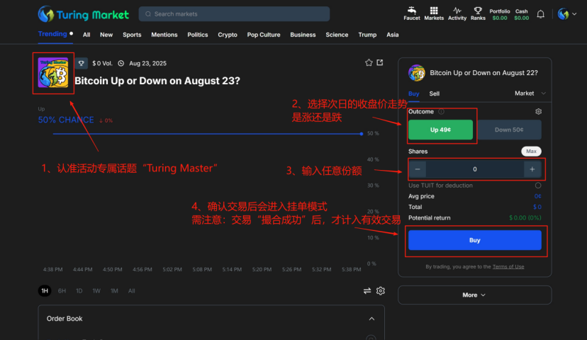Click the blue Buy button
This screenshot has width=587, height=340.
(474, 241)
